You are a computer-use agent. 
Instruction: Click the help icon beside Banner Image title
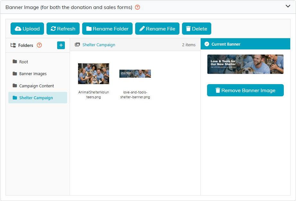[x=137, y=7]
